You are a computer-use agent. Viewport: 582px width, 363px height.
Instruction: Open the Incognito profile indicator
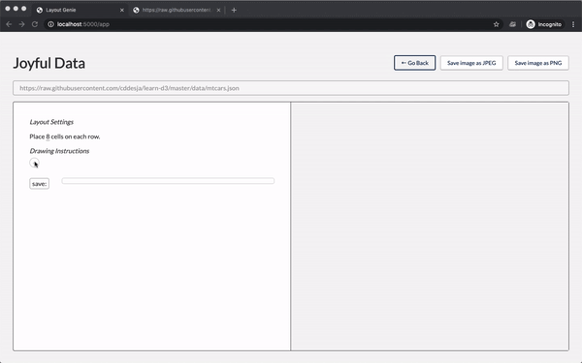click(x=544, y=24)
